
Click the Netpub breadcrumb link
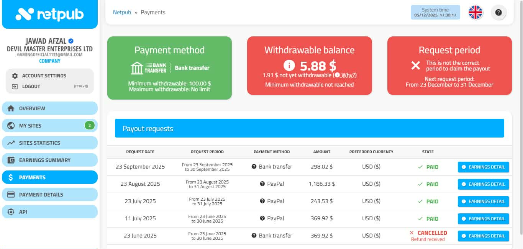(x=122, y=12)
